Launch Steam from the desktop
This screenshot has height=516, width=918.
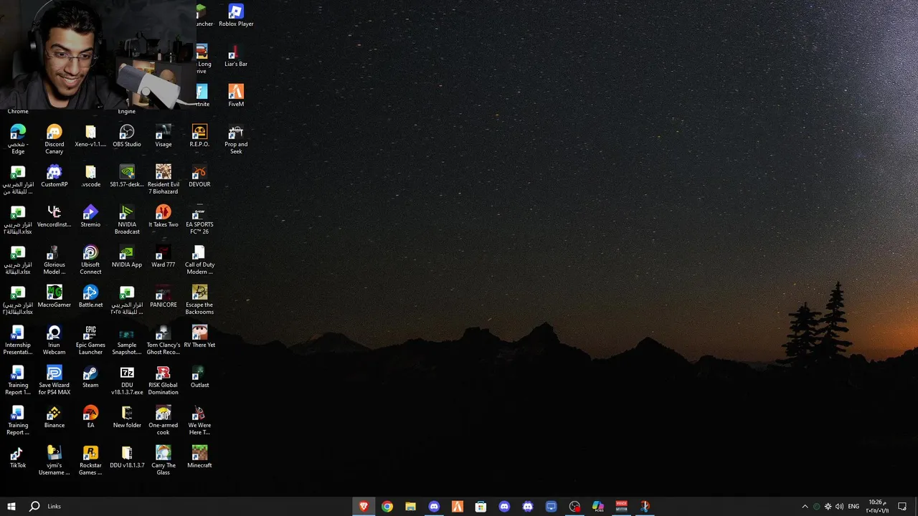click(x=90, y=377)
